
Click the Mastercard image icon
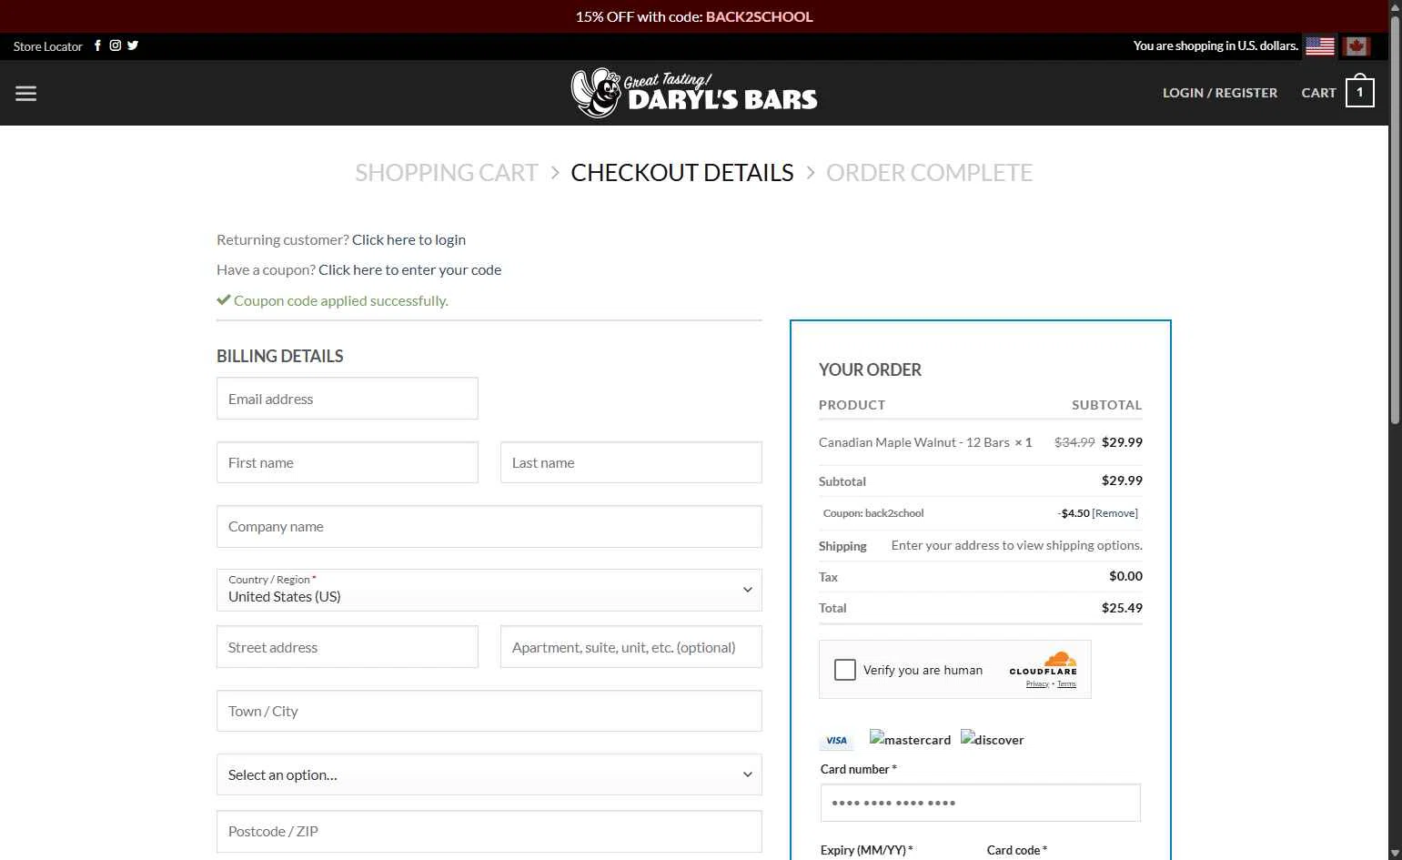click(x=910, y=739)
